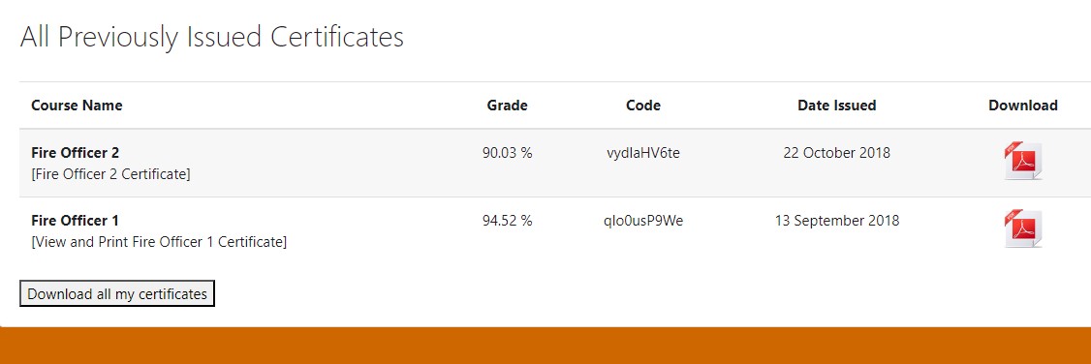1091x364 pixels.
Task: Click the 94.52 % grade value
Action: [508, 220]
